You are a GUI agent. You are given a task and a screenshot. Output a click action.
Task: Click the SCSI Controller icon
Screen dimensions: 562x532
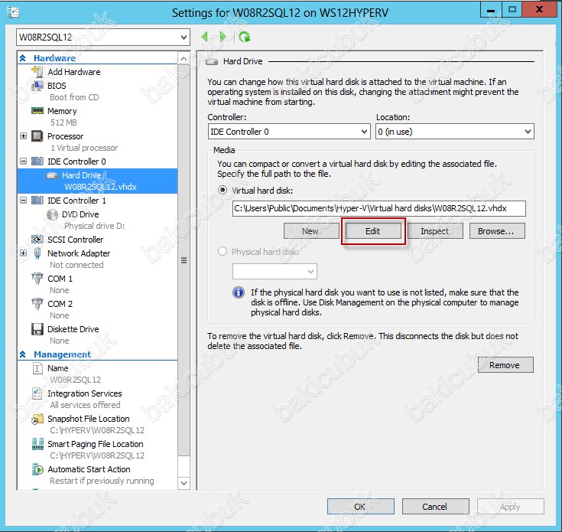click(x=37, y=240)
